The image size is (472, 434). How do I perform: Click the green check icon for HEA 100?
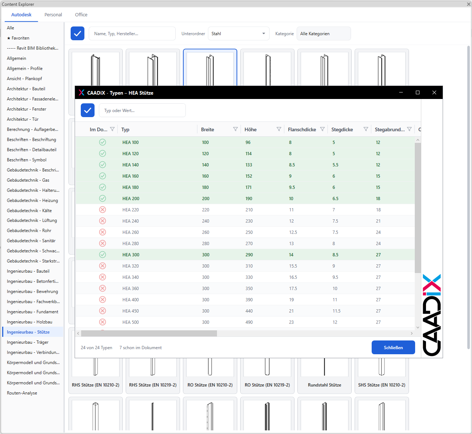pyautogui.click(x=103, y=142)
